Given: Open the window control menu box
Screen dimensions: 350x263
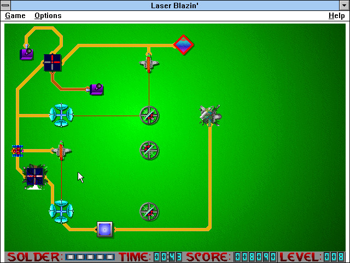Looking at the screenshot, I should tap(5, 5).
